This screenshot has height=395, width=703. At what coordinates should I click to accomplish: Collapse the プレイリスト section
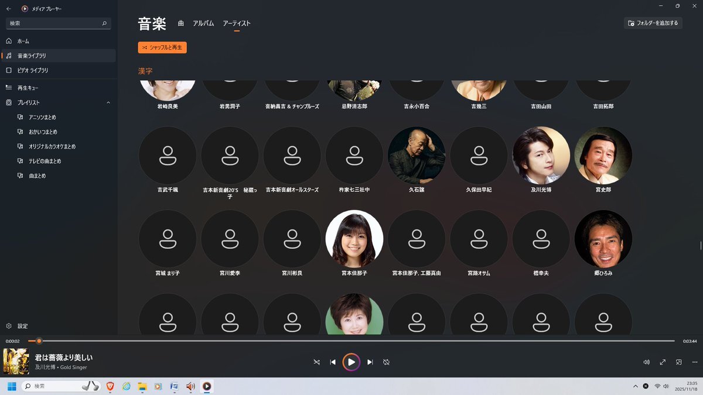pyautogui.click(x=108, y=102)
